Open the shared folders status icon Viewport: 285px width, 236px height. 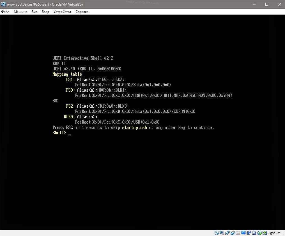[237, 233]
